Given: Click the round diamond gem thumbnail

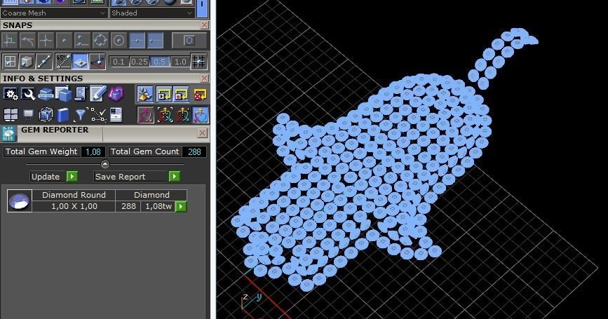Looking at the screenshot, I should (20, 201).
